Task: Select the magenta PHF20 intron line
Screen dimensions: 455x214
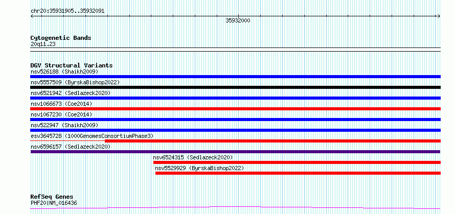Action: [x=235, y=207]
